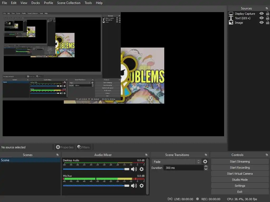Toggle visibility eye for Display Capture
270x202 pixels.
(261, 14)
